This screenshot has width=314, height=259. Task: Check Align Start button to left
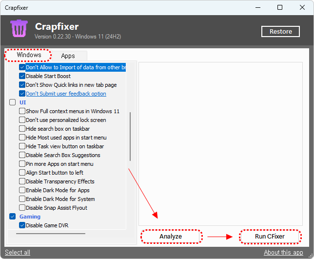[x=22, y=173]
